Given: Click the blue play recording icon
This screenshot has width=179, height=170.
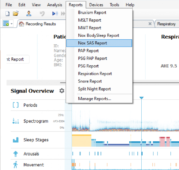Looking at the screenshot, I should [55, 13].
